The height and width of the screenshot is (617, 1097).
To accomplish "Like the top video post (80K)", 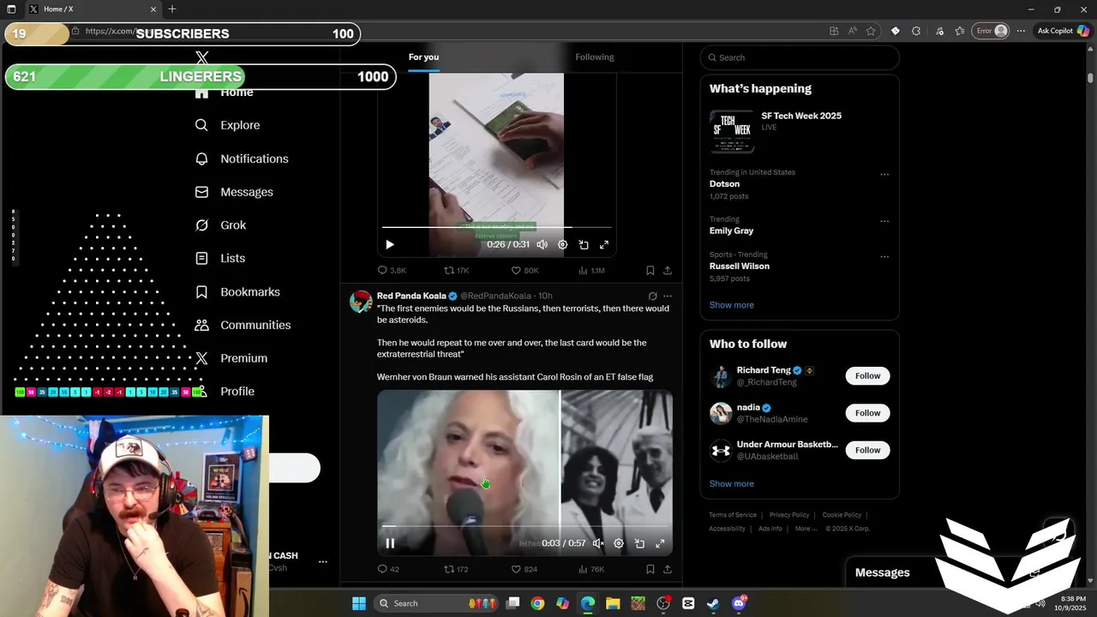I will coord(525,270).
